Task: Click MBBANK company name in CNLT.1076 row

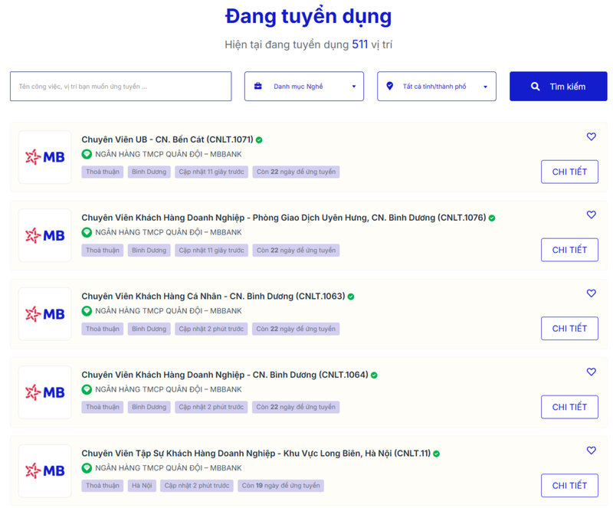Action: click(169, 233)
